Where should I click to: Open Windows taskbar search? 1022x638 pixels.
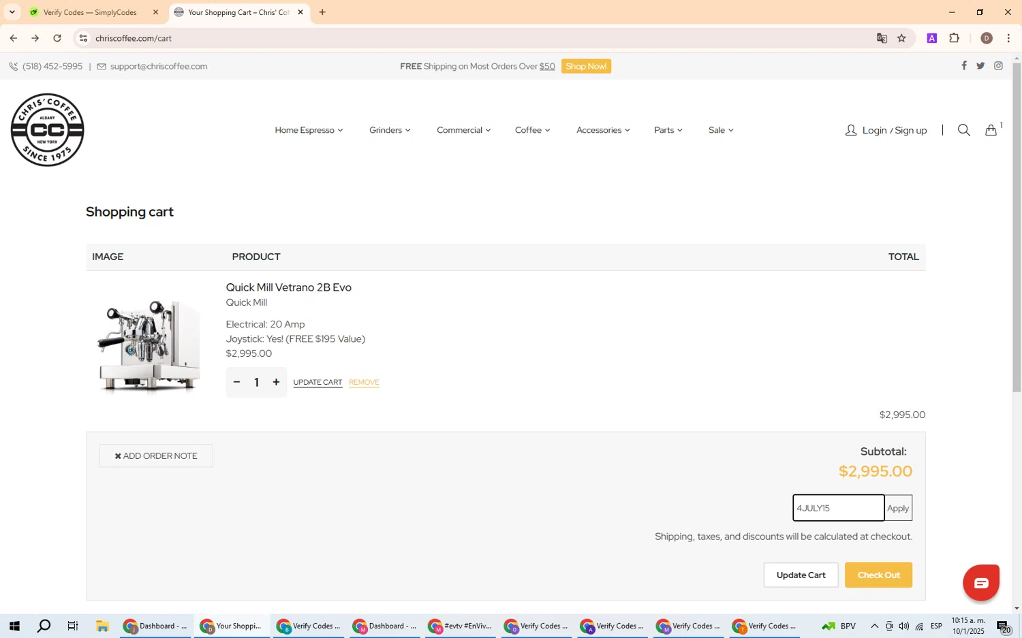click(44, 626)
